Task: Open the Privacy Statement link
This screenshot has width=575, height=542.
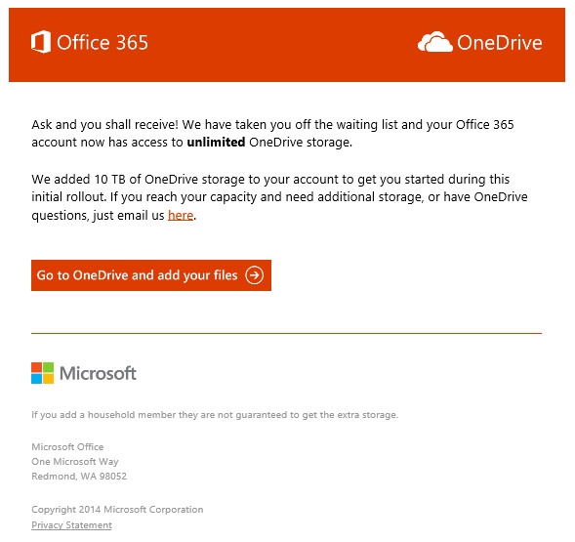Action: 71,525
